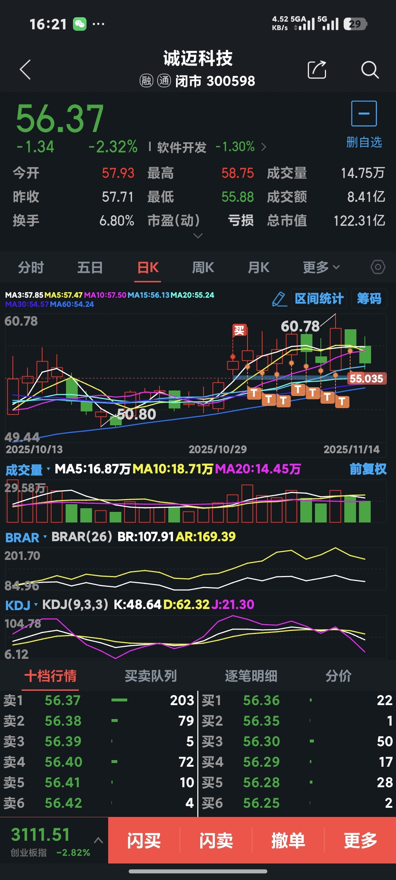The width and height of the screenshot is (396, 880).
Task: Tap the battery indicator in status bar
Action: tap(355, 24)
